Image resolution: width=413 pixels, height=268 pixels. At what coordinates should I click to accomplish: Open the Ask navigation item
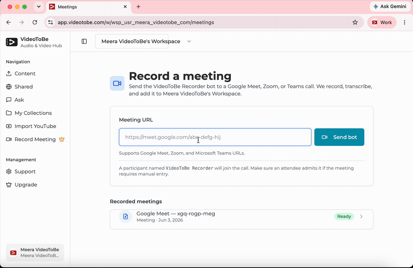click(19, 100)
